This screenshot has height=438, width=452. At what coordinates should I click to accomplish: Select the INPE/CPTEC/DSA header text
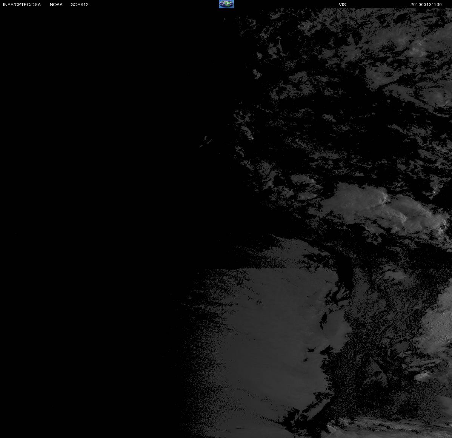(22, 5)
